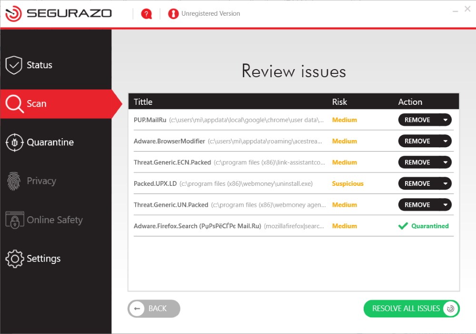
Task: Click the Settings gear icon
Action: coord(14,259)
